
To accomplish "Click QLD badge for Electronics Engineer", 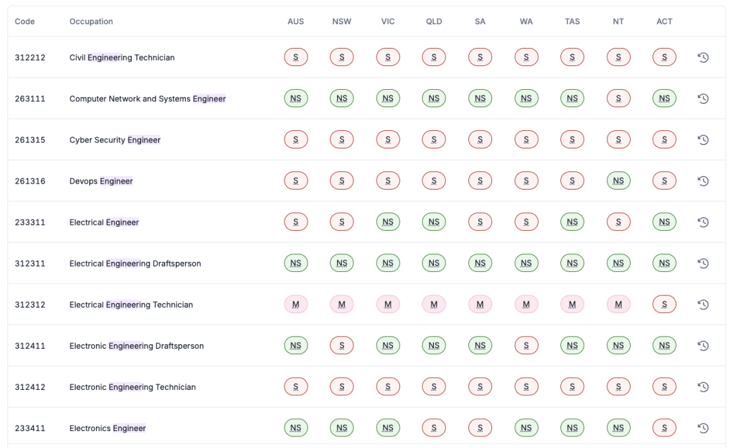I will (434, 428).
